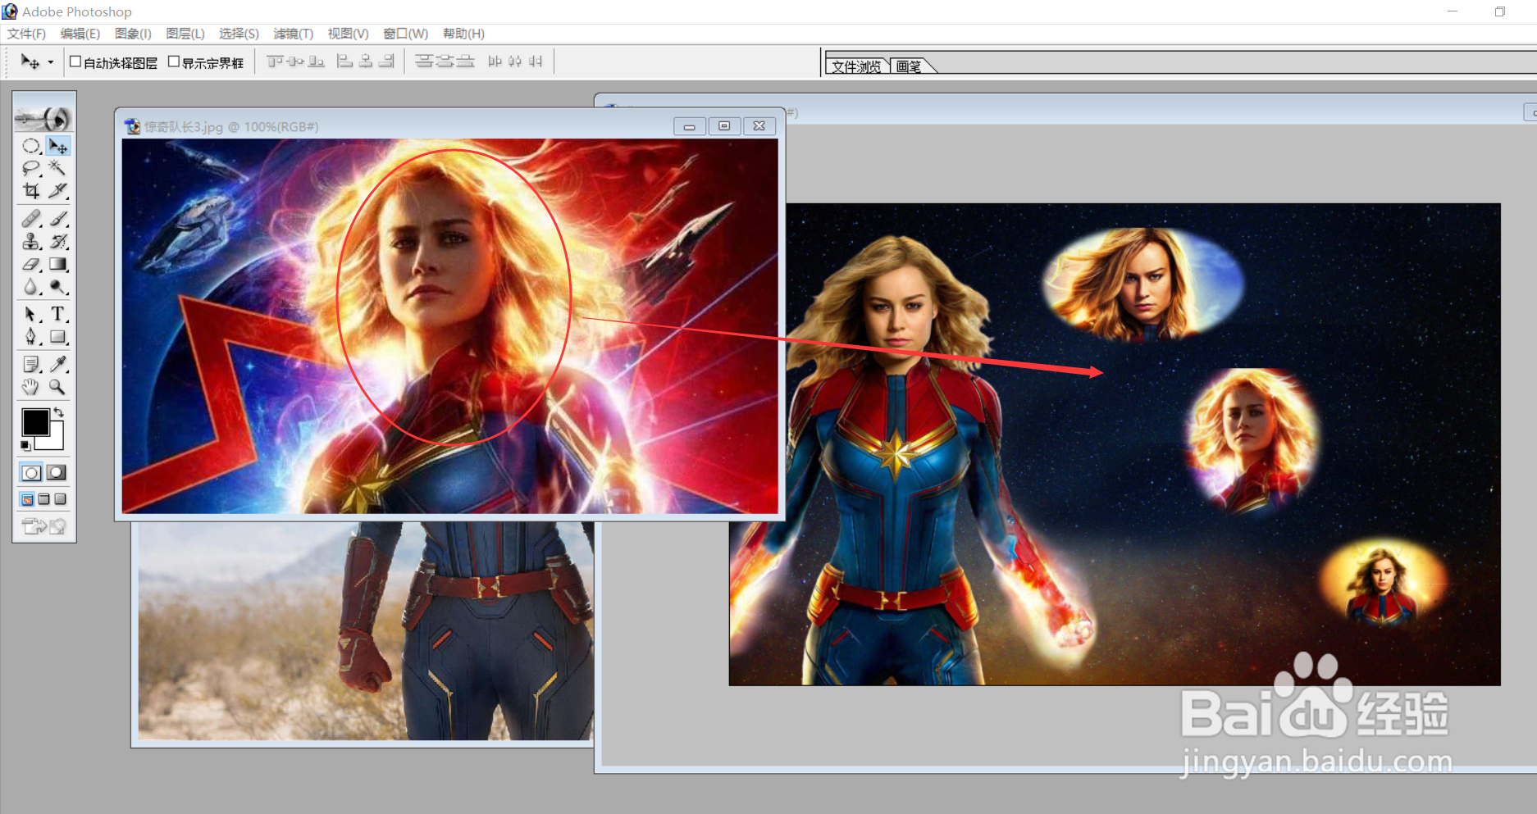Screen dimensions: 1537x814
Task: Open the 文件浏览 palette tab
Action: tap(856, 66)
